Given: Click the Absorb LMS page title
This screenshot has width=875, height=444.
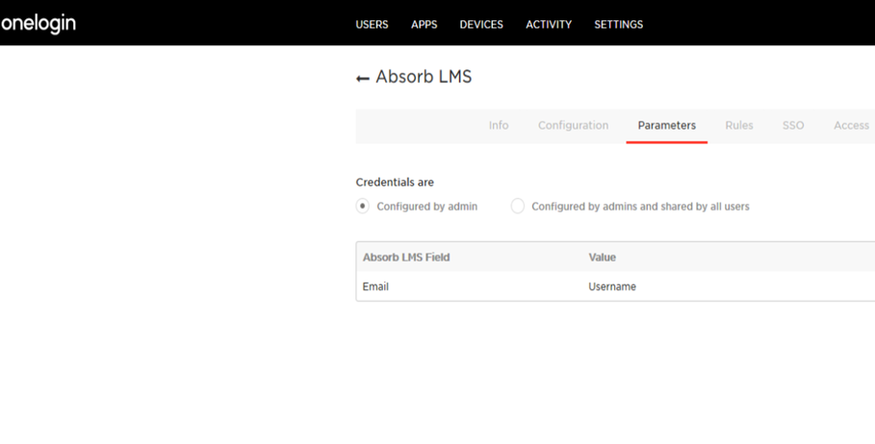Looking at the screenshot, I should (424, 76).
